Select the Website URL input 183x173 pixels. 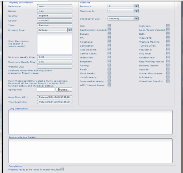click(55, 66)
